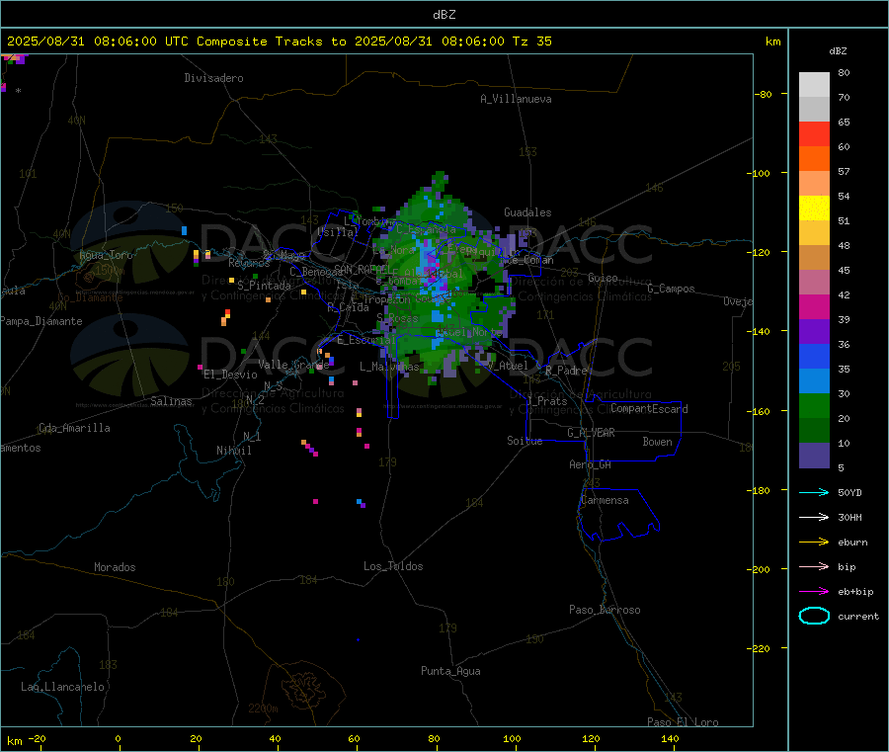Pick the dotted yellow 51–54 dBZ color band
The width and height of the screenshot is (889, 752).
coord(814,209)
